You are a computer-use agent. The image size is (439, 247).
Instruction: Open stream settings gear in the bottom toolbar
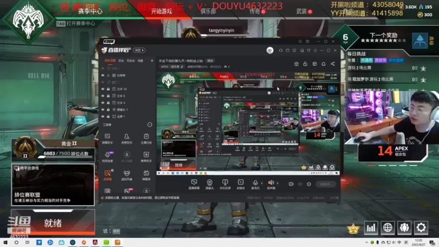(x=309, y=184)
